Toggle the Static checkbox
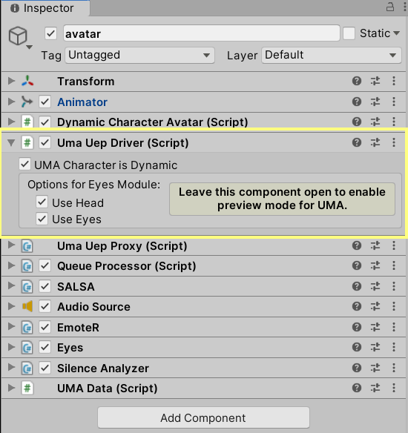This screenshot has height=433, width=408. pyautogui.click(x=349, y=33)
